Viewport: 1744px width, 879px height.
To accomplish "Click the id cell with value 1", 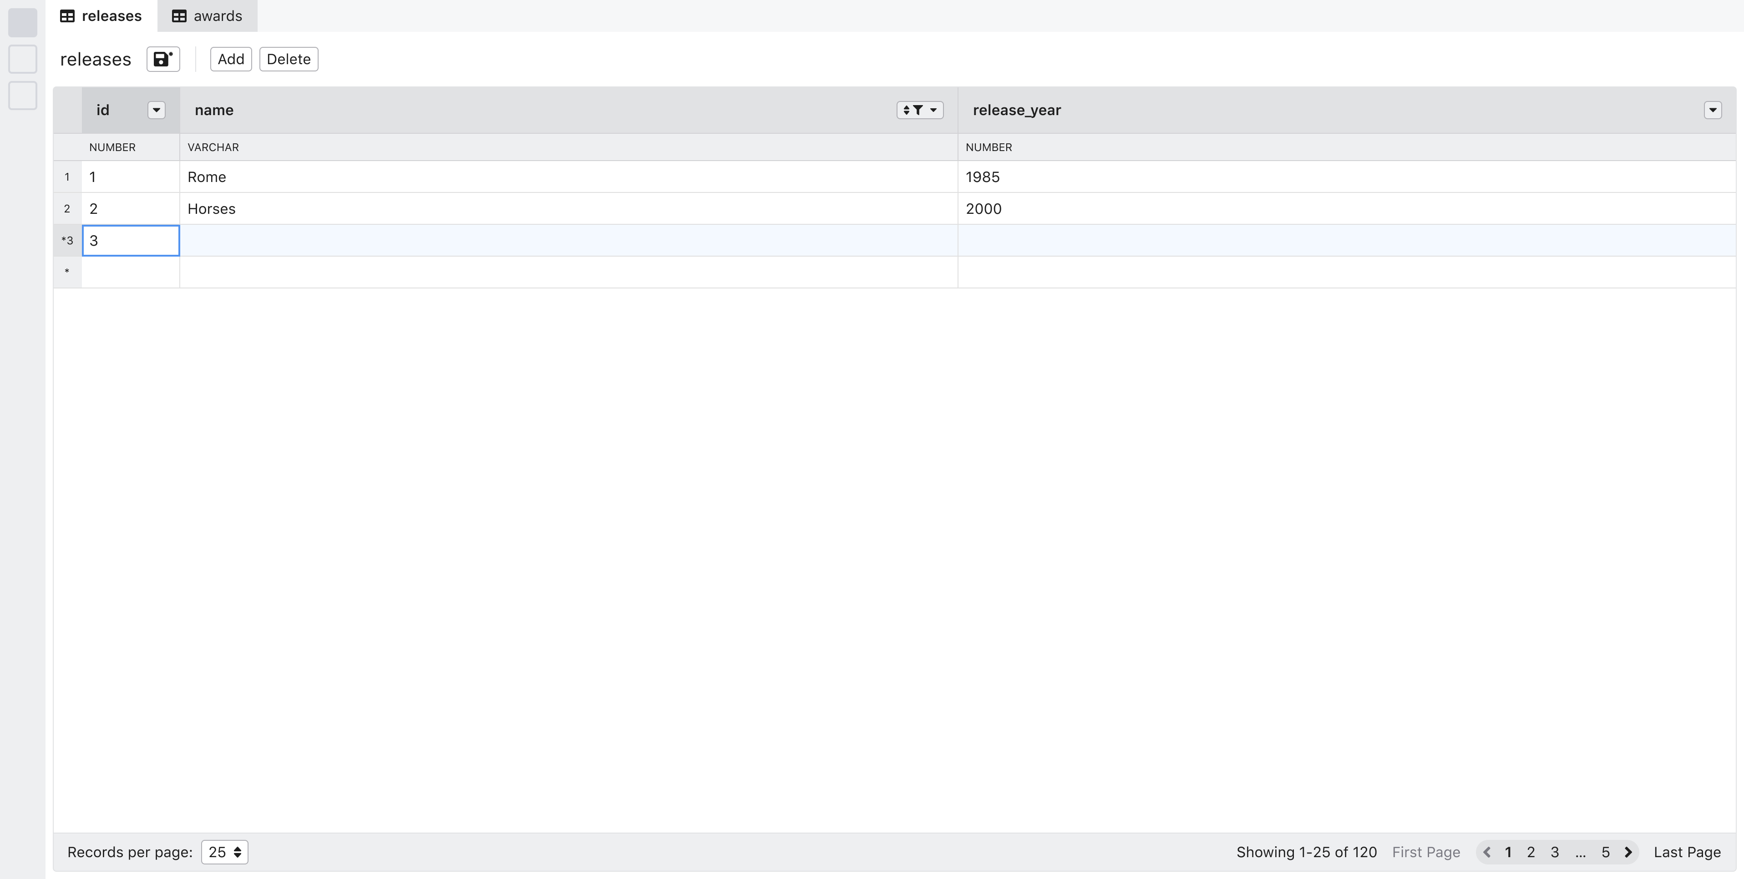I will click(131, 177).
